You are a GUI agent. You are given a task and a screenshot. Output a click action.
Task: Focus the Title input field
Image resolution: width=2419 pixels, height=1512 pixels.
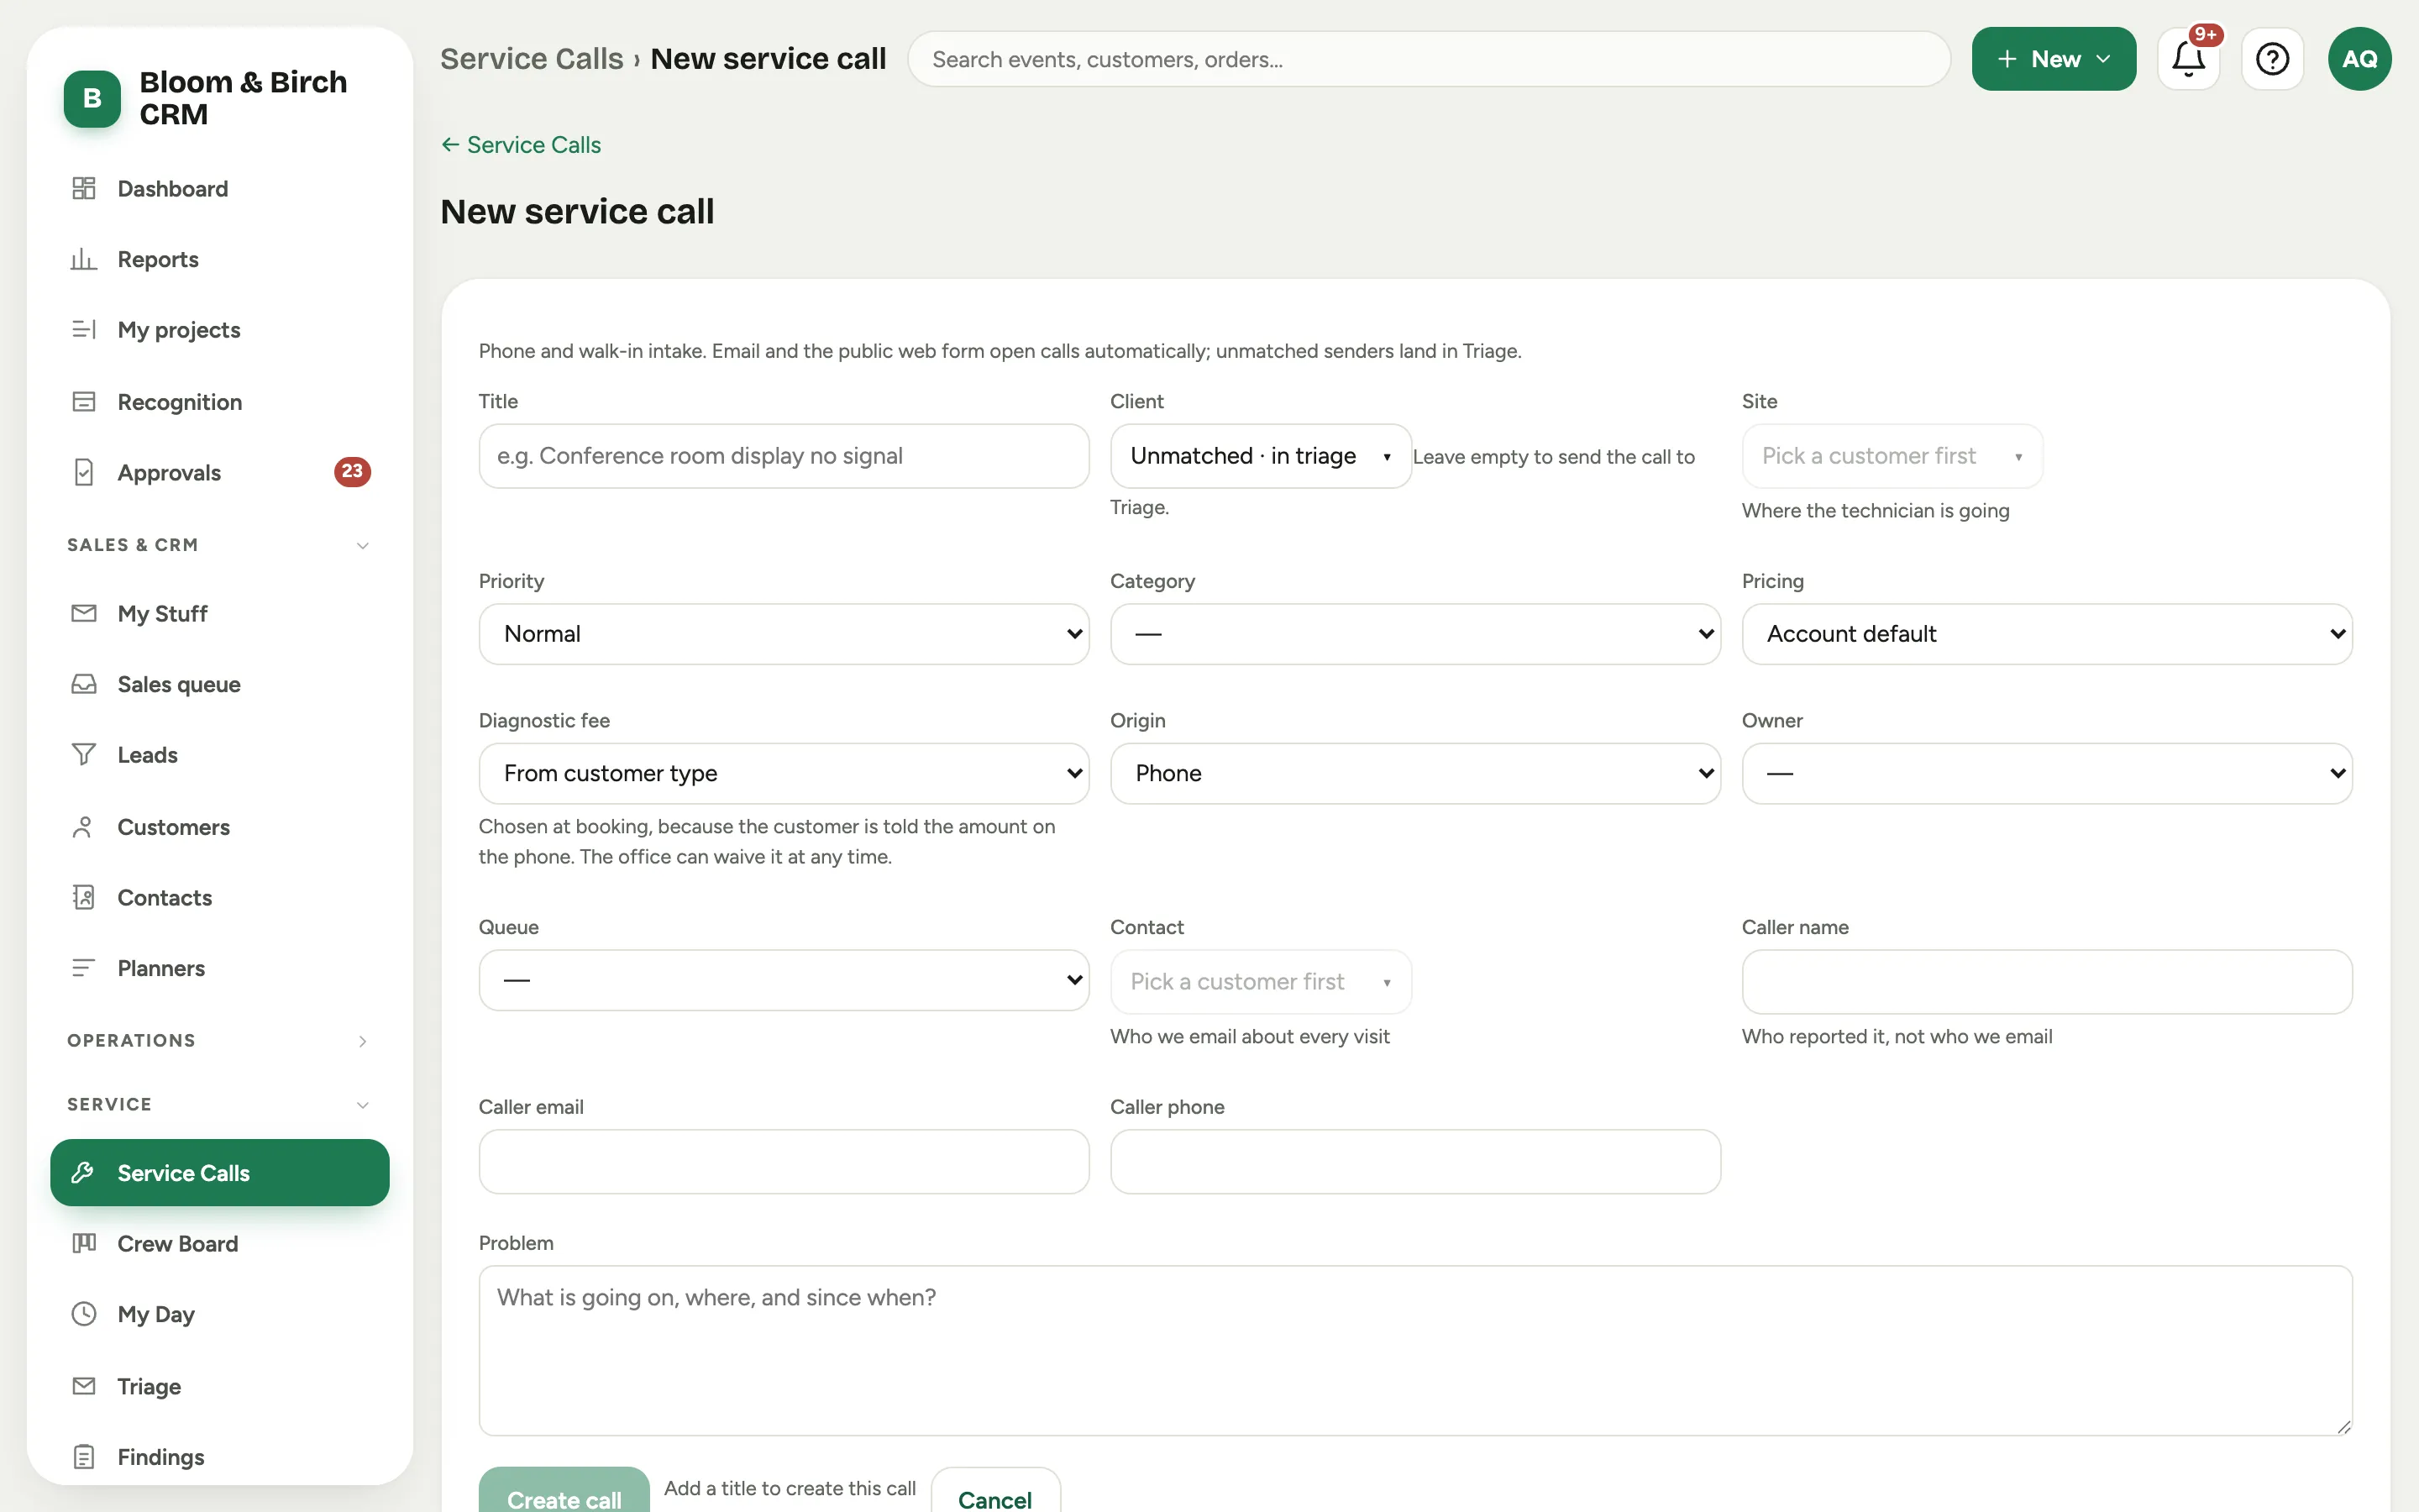tap(784, 456)
